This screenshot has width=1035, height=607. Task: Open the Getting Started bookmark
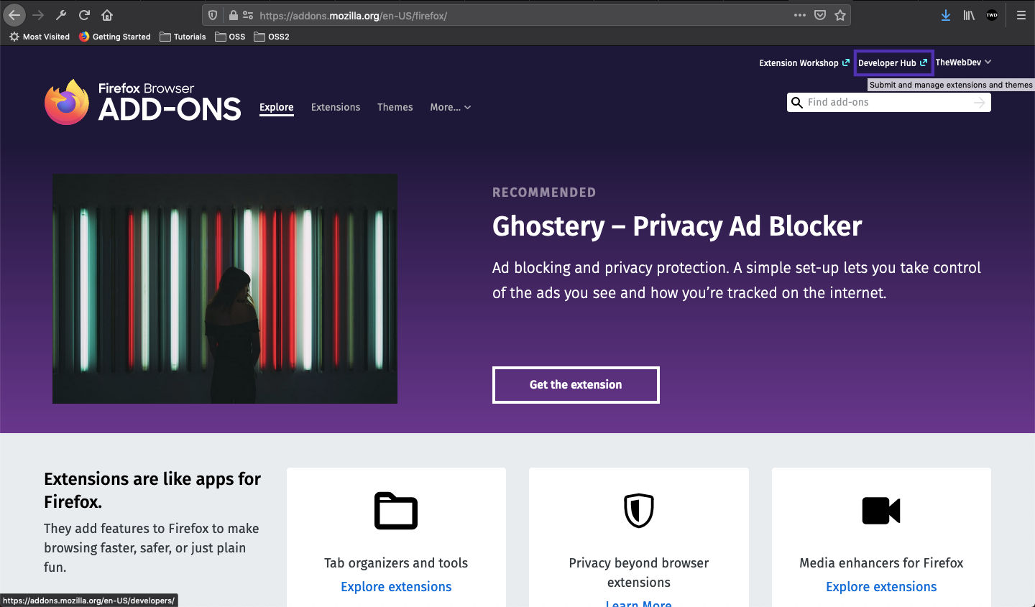click(x=114, y=37)
